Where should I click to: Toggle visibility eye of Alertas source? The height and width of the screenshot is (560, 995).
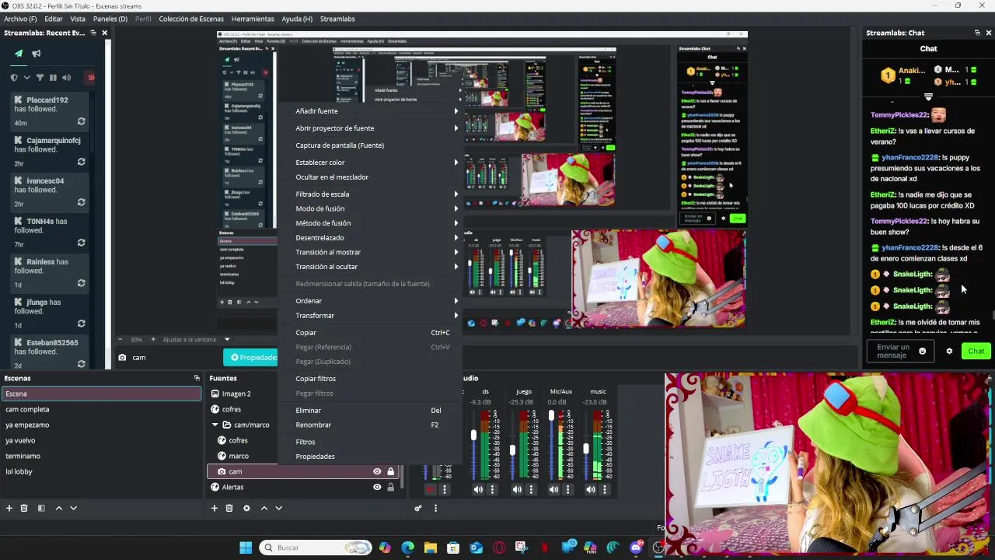[x=377, y=487]
